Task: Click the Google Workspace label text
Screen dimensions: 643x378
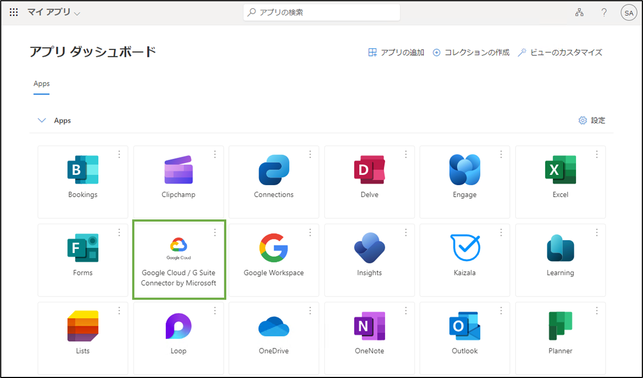Action: coord(274,273)
